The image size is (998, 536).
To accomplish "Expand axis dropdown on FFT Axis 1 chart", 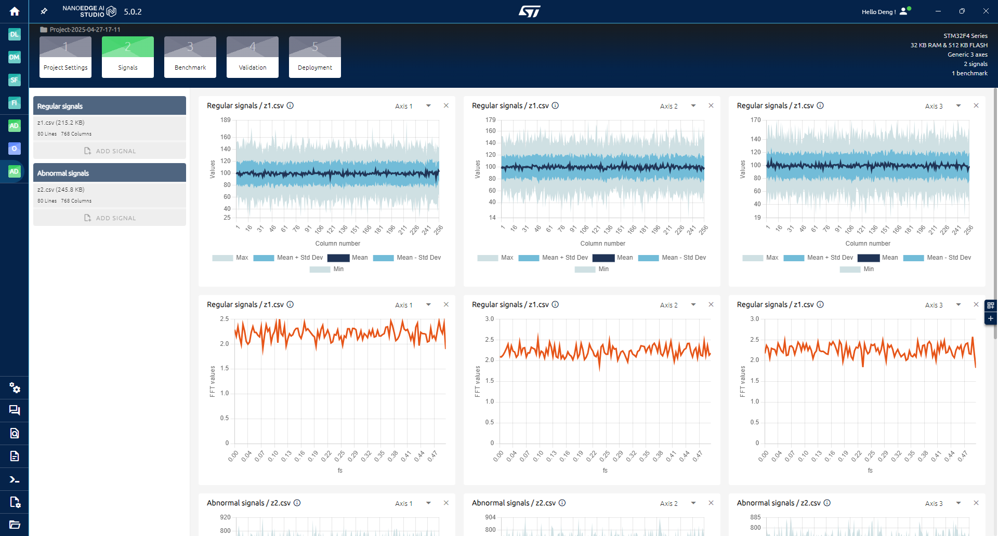I will click(428, 305).
